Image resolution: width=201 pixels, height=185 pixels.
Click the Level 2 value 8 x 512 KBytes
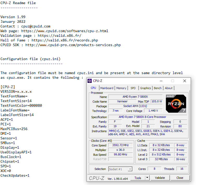[x=161, y=154]
